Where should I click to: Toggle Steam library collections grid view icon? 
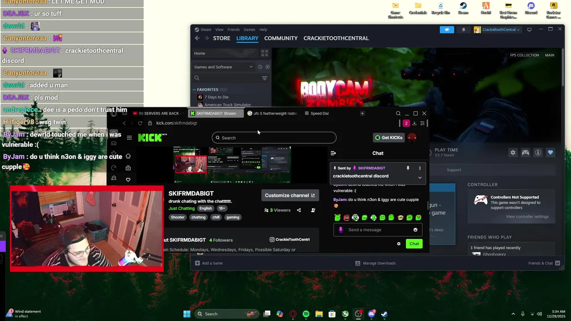point(265,53)
